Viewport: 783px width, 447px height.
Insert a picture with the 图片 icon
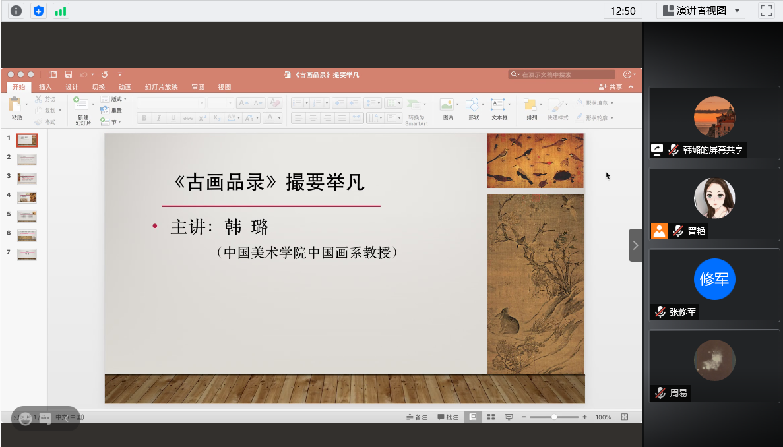point(449,109)
